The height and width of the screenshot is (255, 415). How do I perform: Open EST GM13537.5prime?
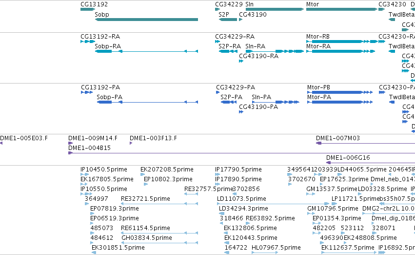(x=332, y=189)
